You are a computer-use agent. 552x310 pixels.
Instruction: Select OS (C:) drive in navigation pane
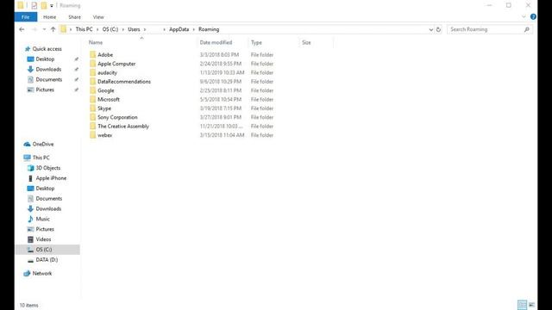44,250
